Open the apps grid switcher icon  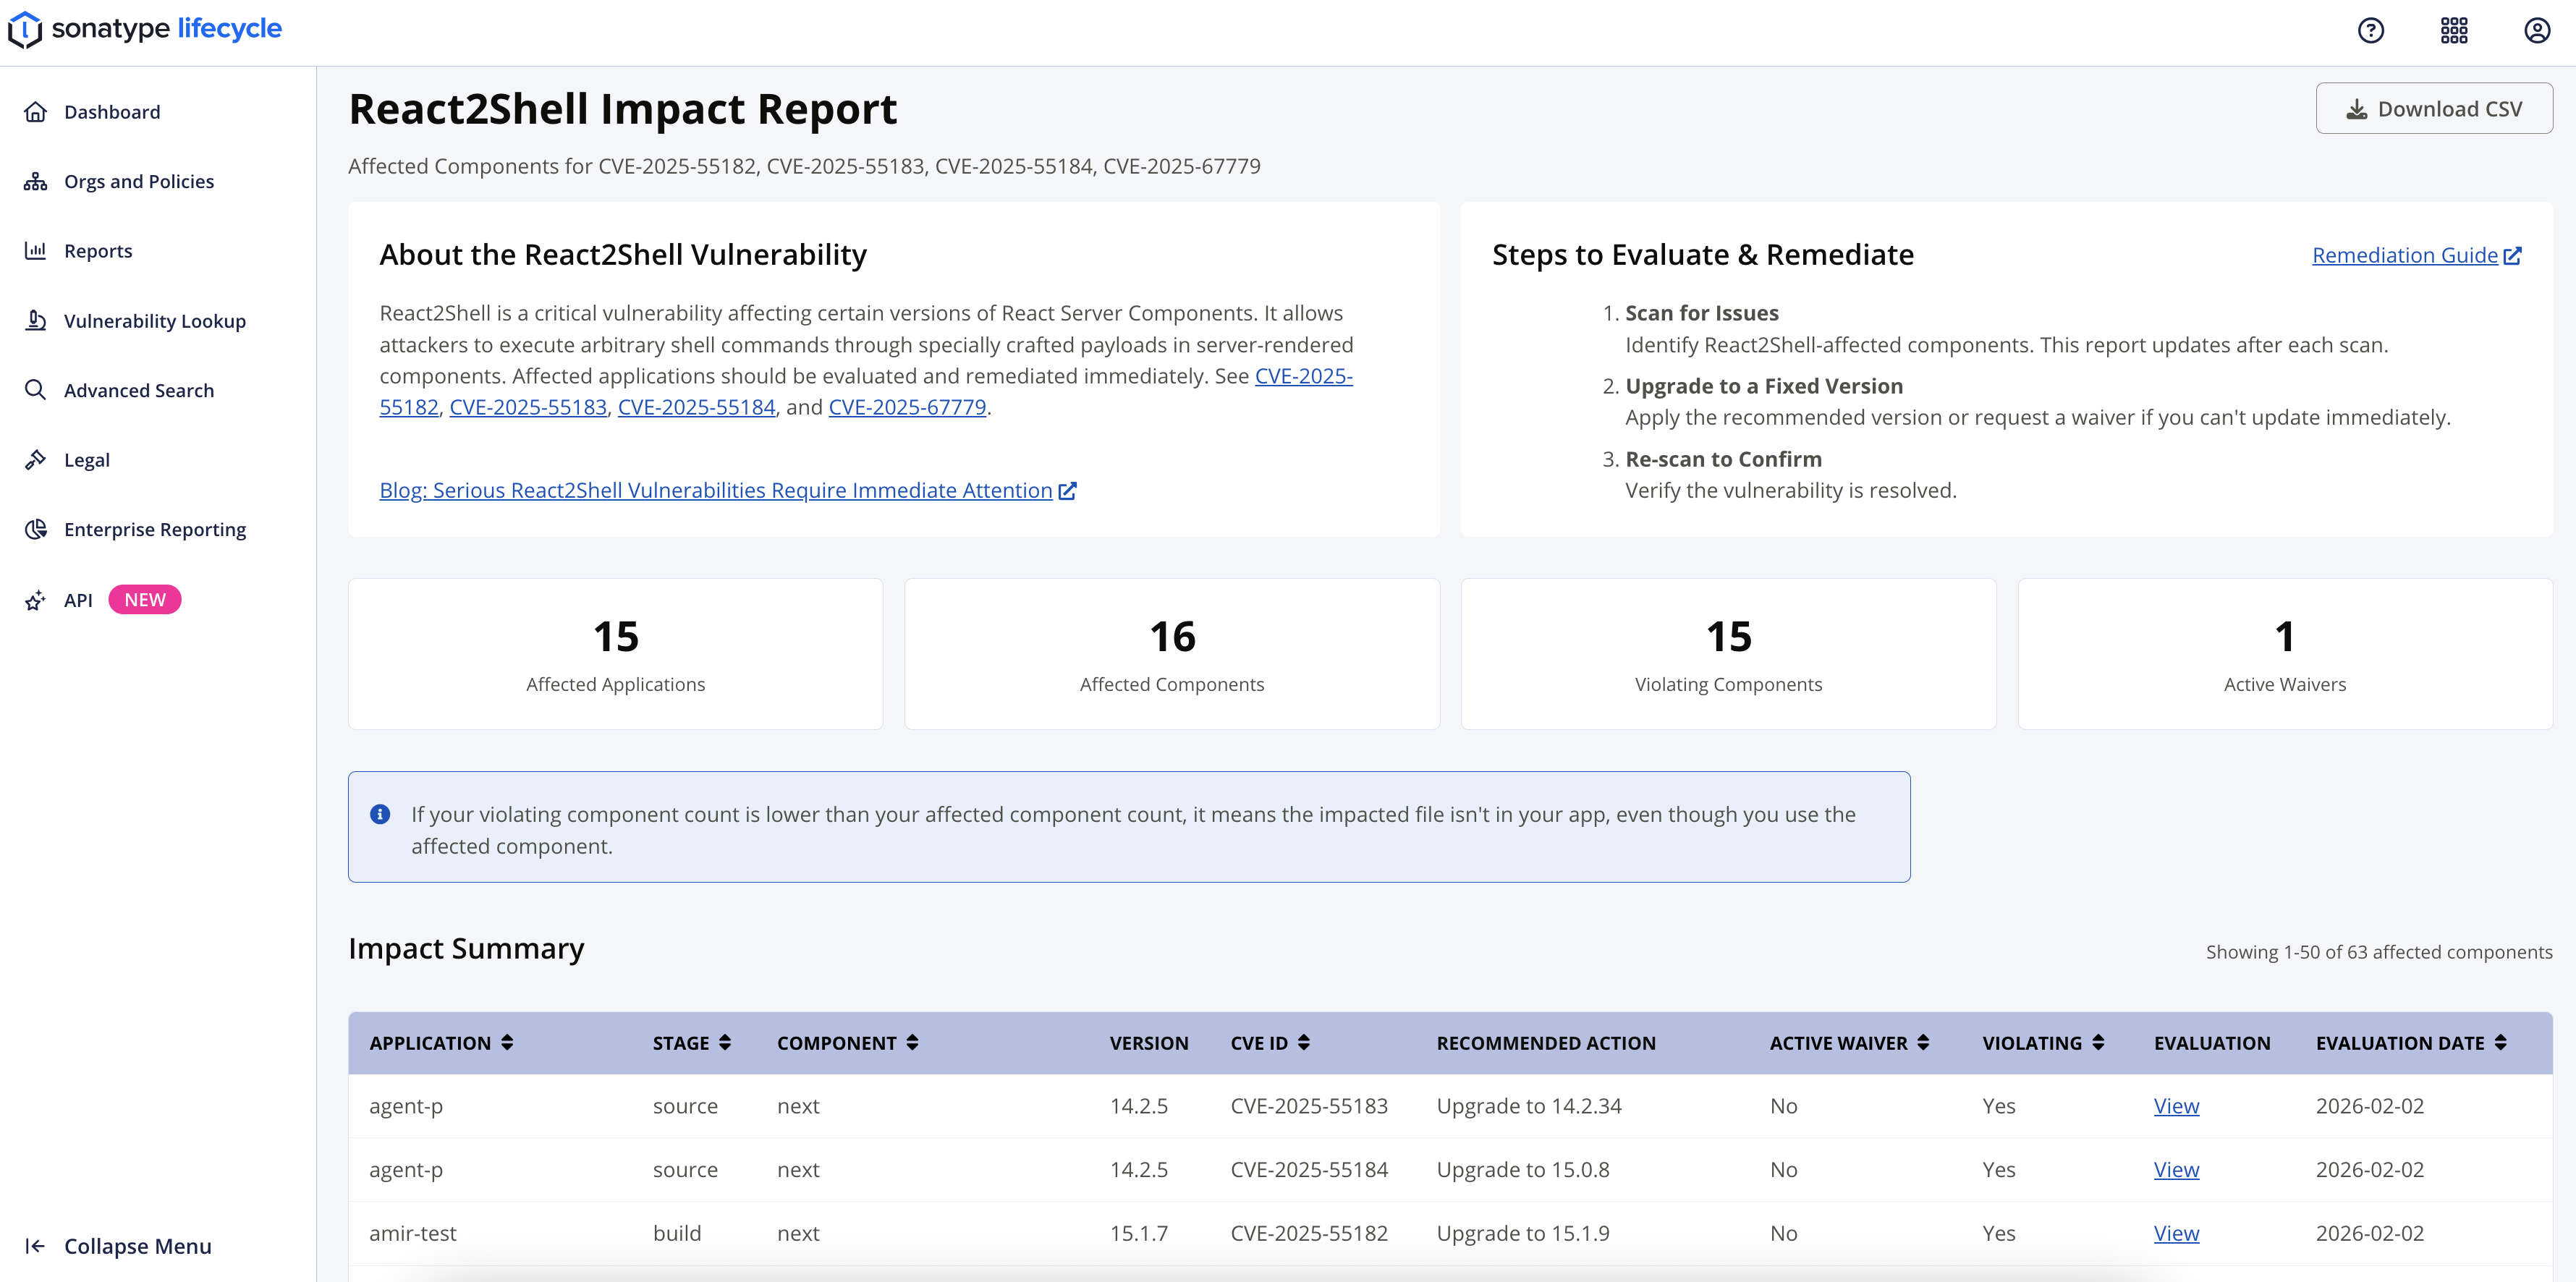point(2454,31)
